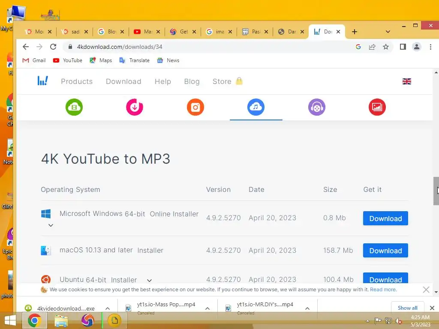439x329 pixels.
Task: Reload the 4kdownload page
Action: (x=53, y=47)
